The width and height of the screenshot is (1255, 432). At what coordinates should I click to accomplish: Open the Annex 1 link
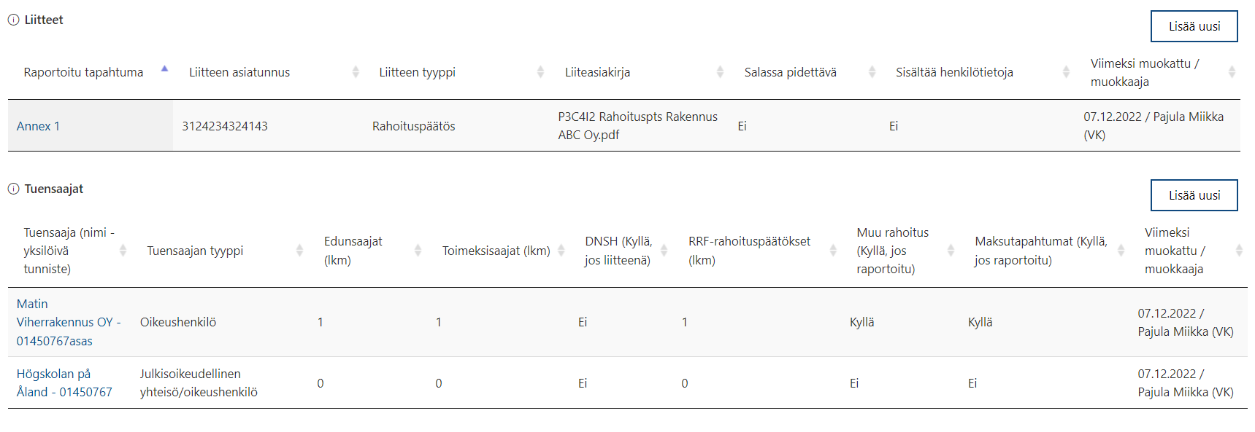pyautogui.click(x=38, y=126)
